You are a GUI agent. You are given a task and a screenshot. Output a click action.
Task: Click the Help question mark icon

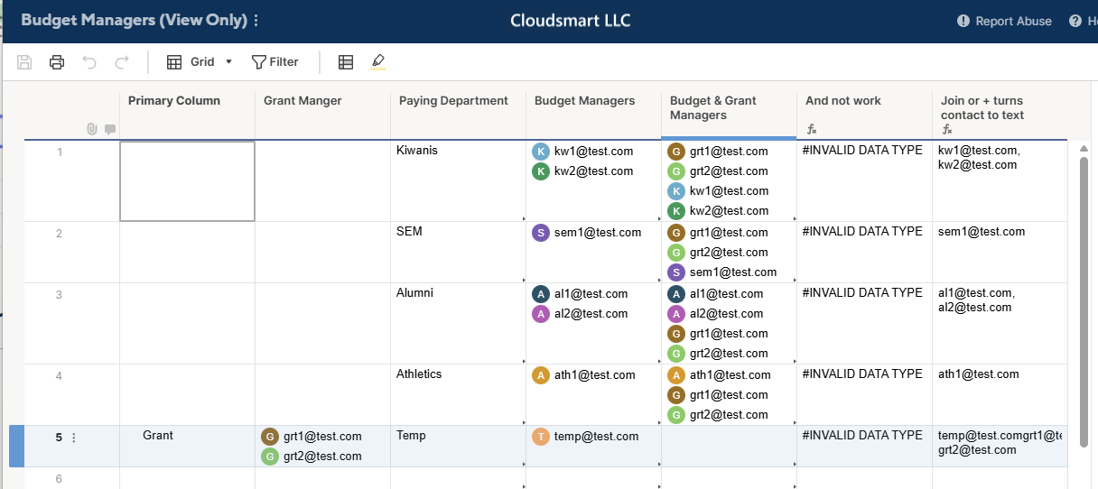(1075, 21)
